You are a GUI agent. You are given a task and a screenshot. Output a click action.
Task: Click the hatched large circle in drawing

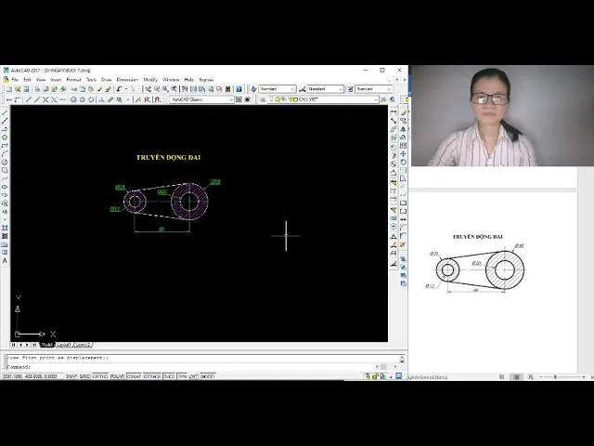(x=189, y=201)
